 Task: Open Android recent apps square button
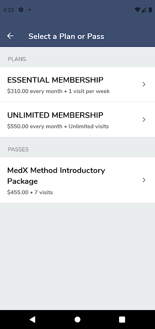122,320
